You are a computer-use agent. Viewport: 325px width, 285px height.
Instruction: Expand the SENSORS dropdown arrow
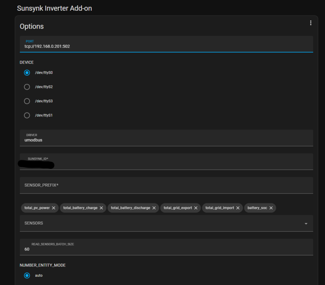click(306, 223)
